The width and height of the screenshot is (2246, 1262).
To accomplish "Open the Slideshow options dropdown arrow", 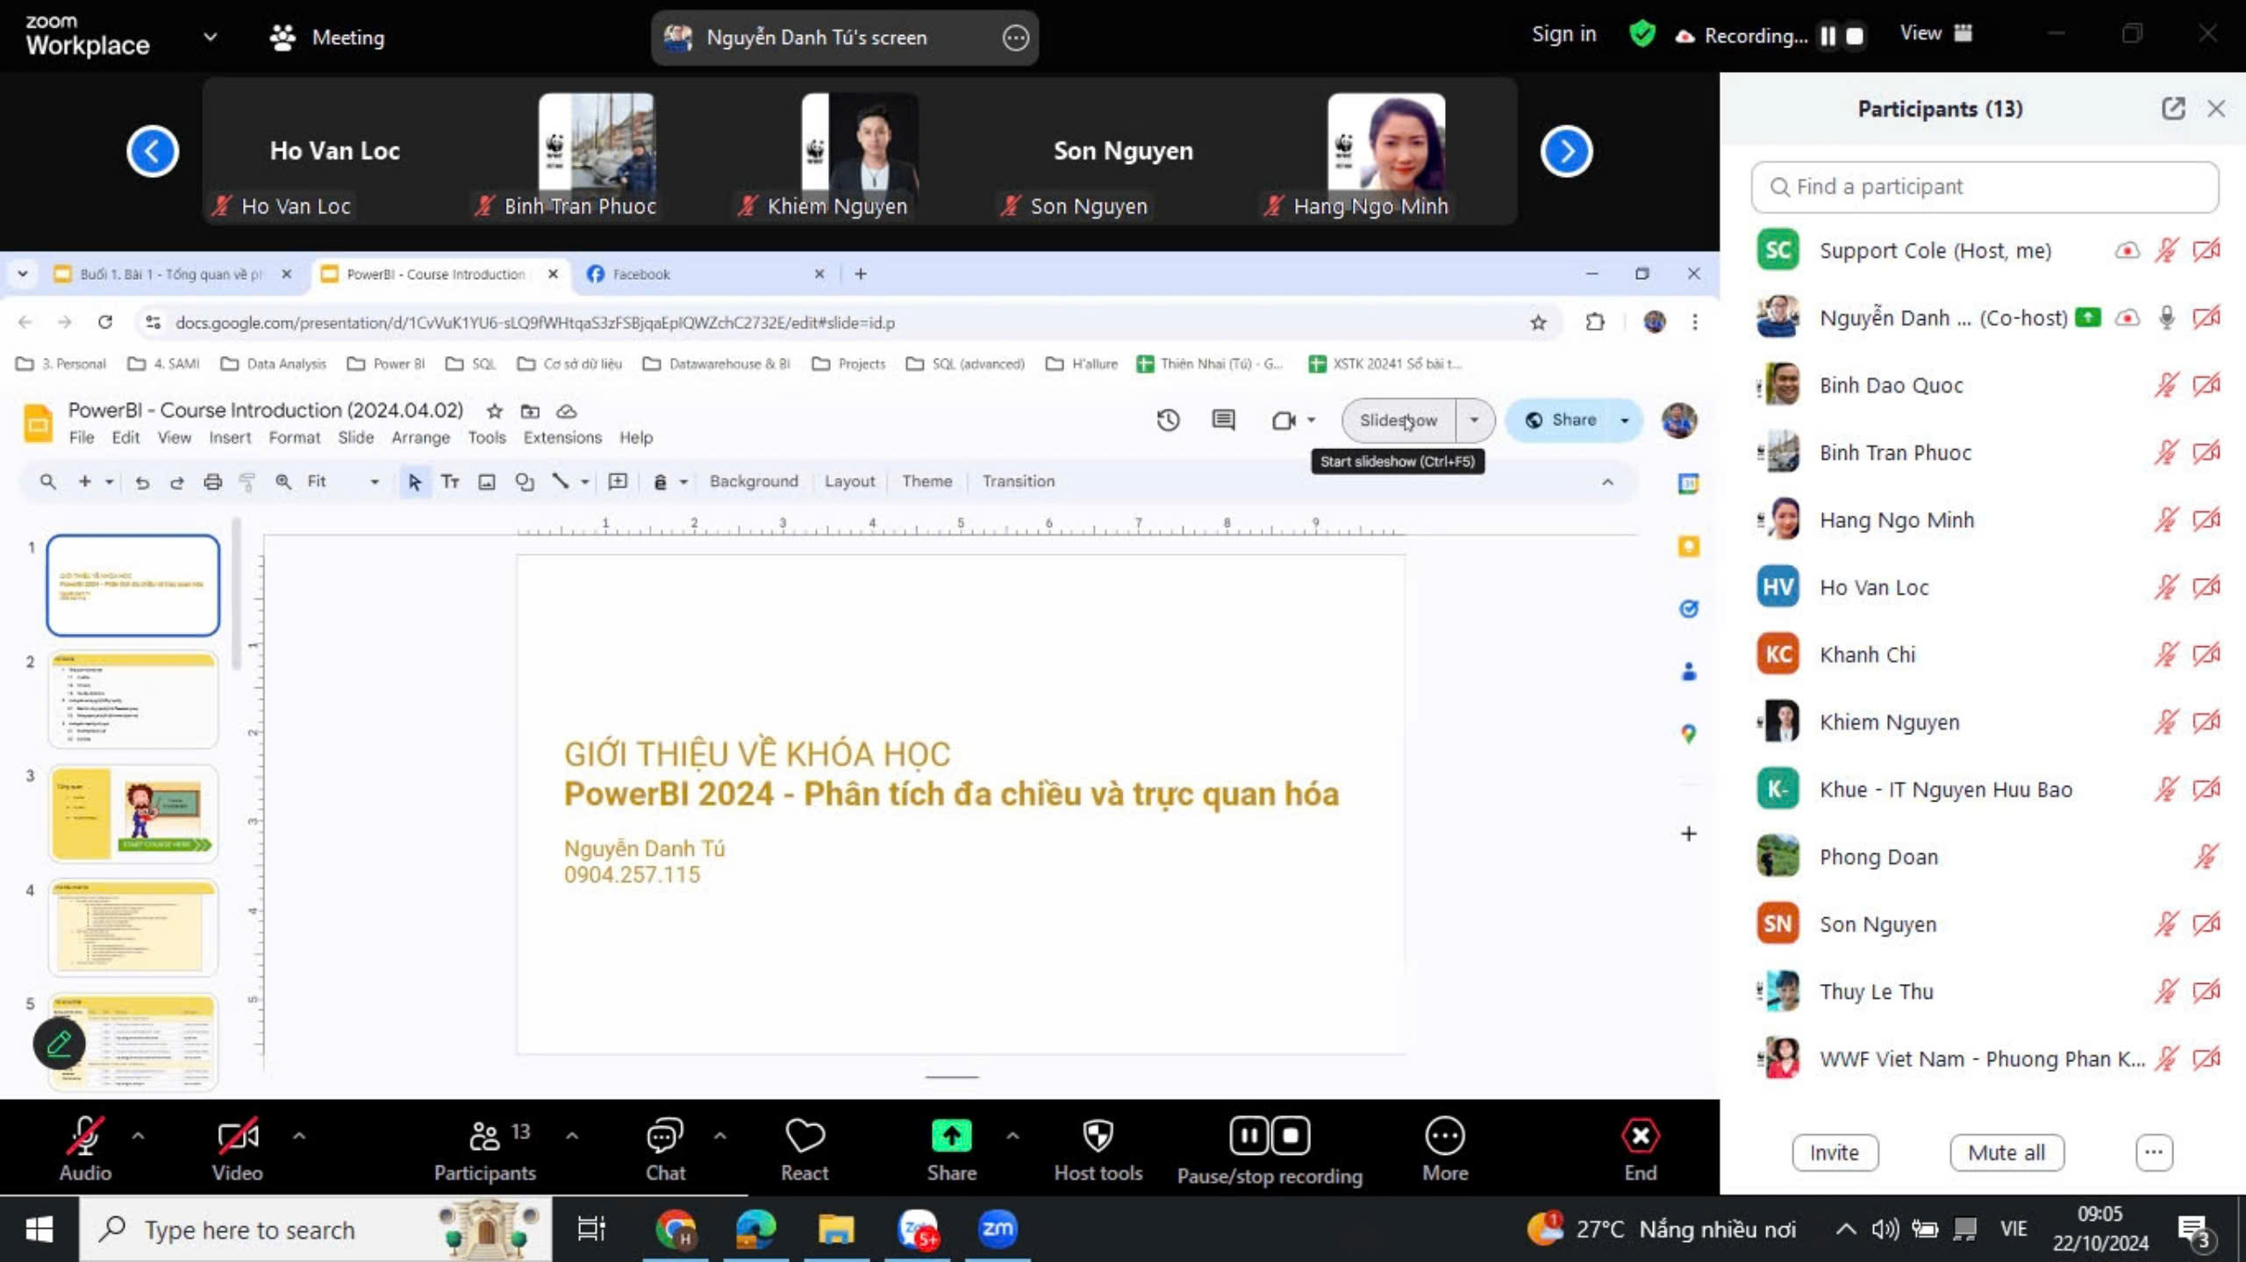I will pyautogui.click(x=1474, y=420).
